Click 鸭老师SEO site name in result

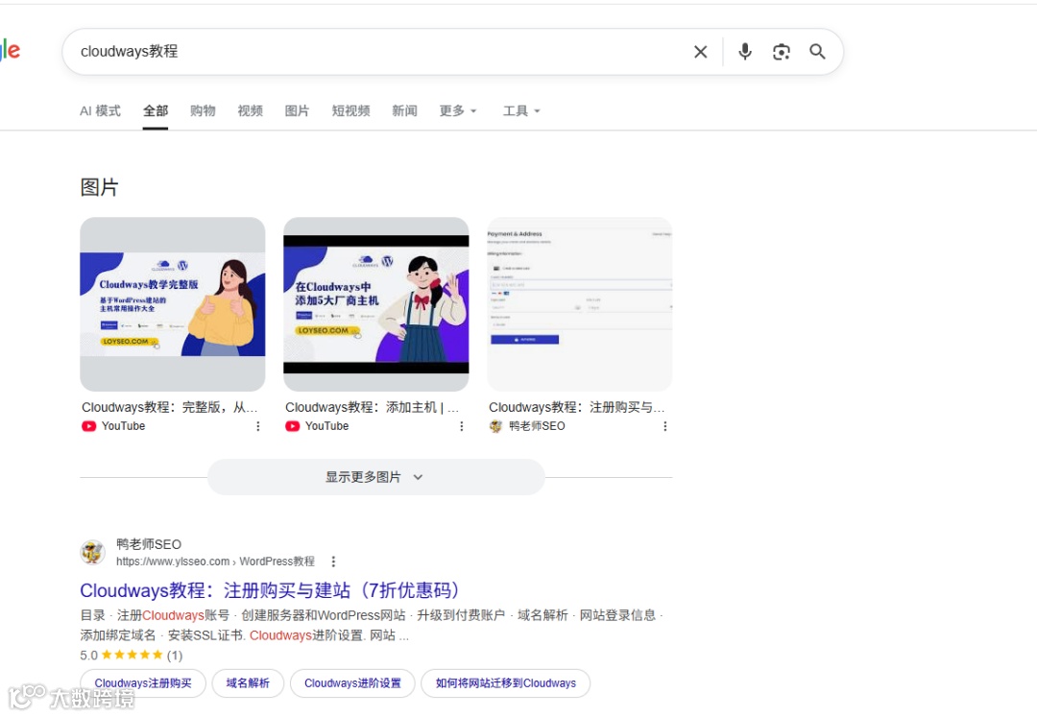click(149, 544)
